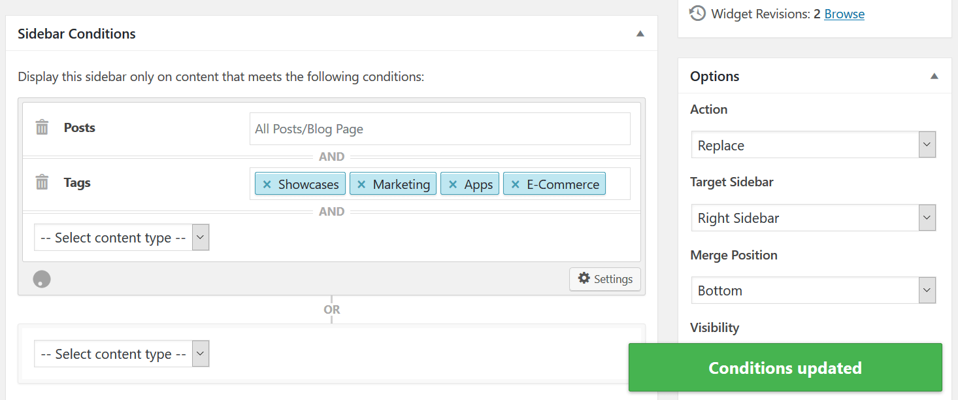
Task: Collapse the Sidebar Conditions panel
Action: pos(640,34)
